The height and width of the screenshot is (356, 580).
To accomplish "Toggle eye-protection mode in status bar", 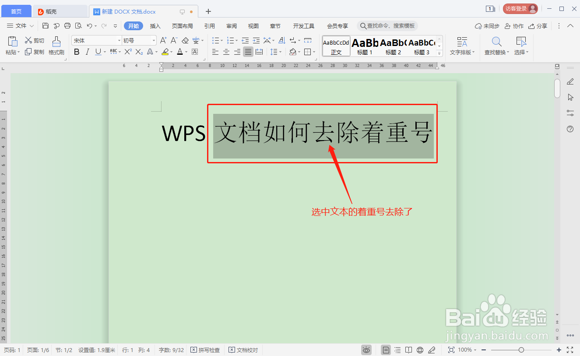I will click(x=366, y=350).
